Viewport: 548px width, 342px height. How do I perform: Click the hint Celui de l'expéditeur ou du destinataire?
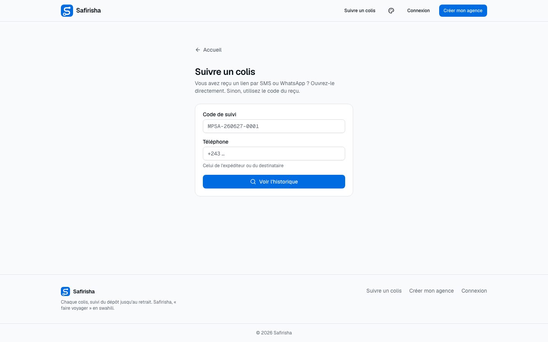click(243, 166)
